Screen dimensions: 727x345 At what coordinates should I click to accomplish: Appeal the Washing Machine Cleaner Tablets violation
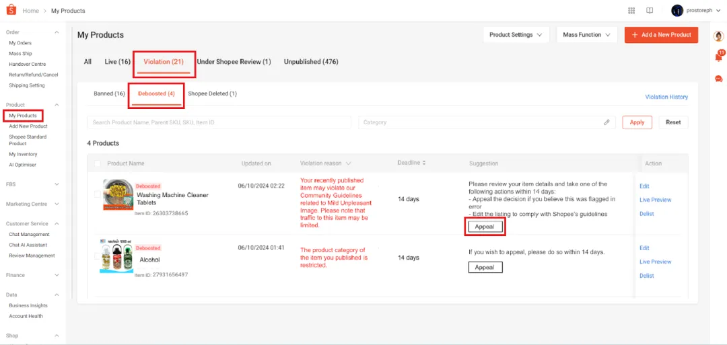(x=485, y=227)
